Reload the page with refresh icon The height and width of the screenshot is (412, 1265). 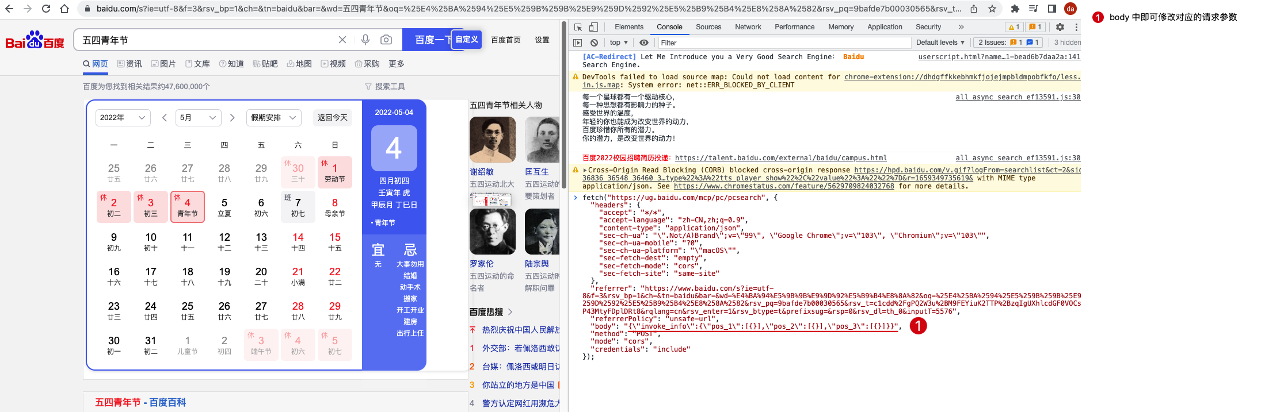point(46,9)
